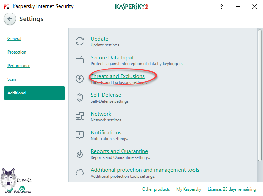263x196 pixels.
Task: Open the Threats and Exclusions link
Action: (x=118, y=76)
